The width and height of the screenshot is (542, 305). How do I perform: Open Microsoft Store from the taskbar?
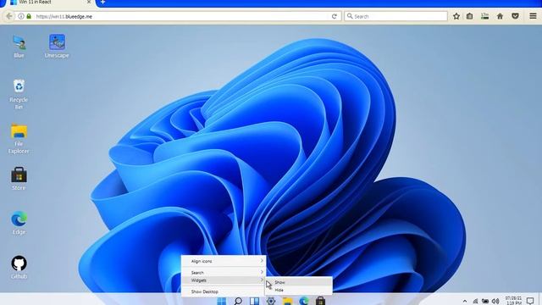pos(320,301)
